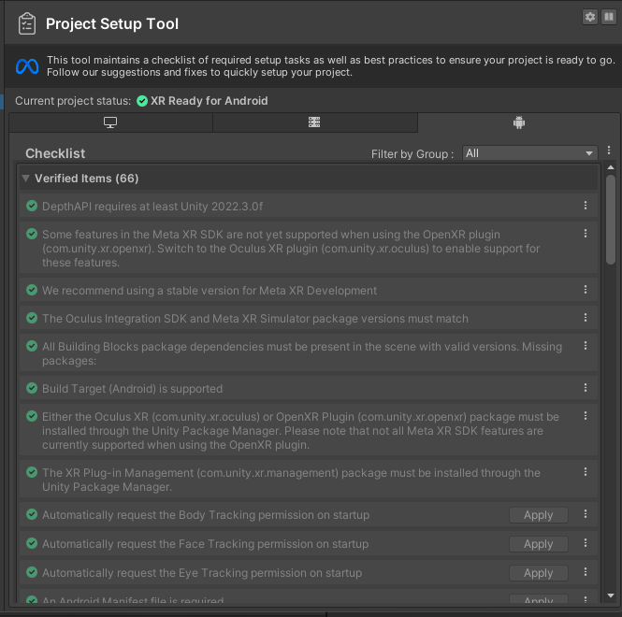Open the three-dot menu for the stable version recommendation
The height and width of the screenshot is (617, 622).
pos(586,291)
